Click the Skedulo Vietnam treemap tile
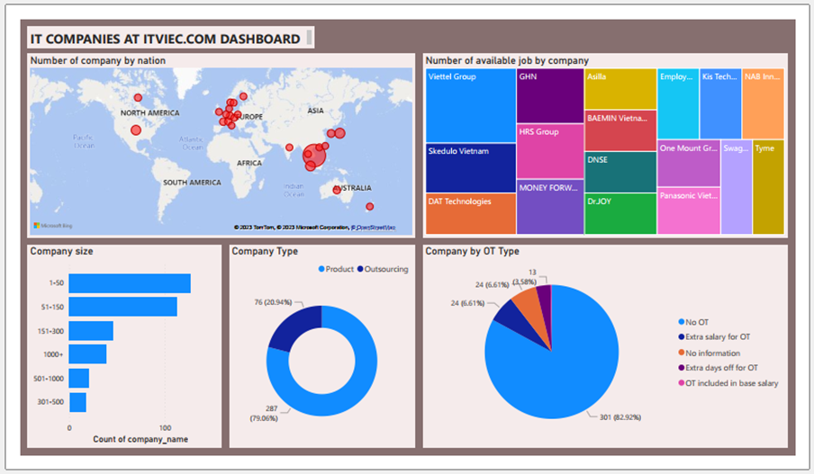This screenshot has height=474, width=814. click(x=470, y=168)
